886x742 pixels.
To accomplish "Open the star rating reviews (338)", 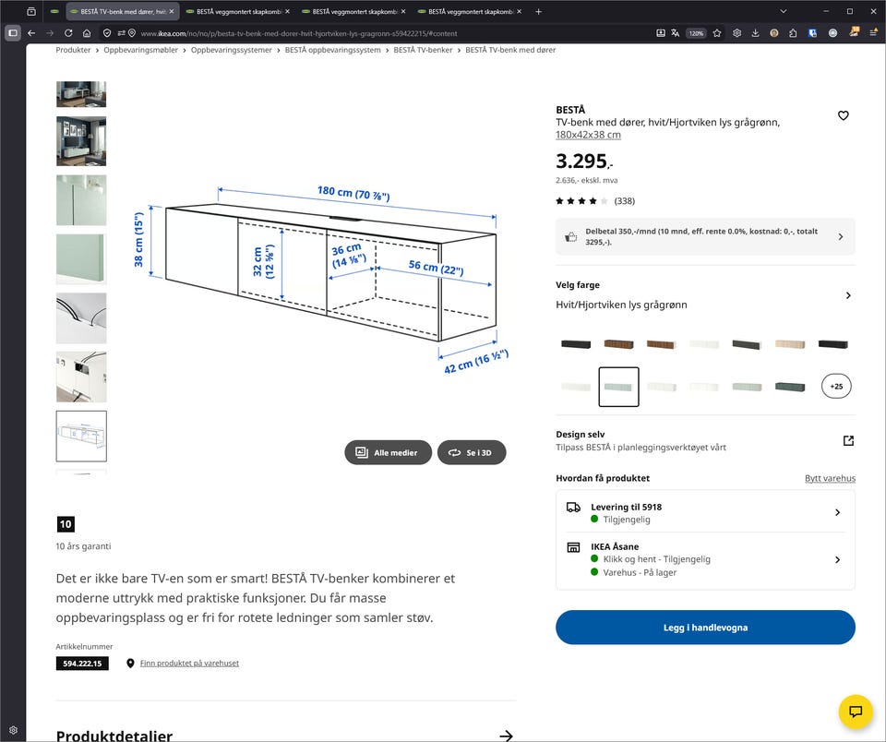I will [595, 200].
